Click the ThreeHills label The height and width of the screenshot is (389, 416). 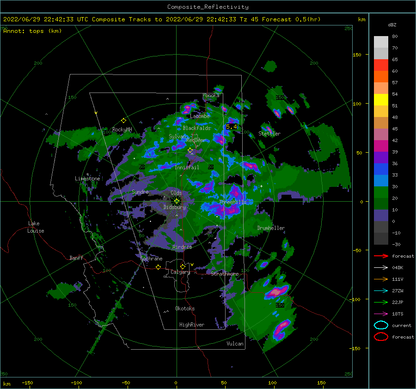pyautogui.click(x=232, y=202)
